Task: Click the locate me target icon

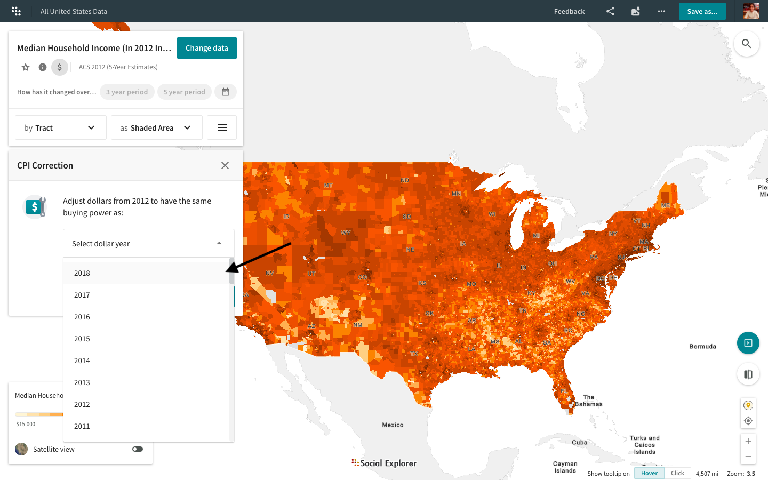Action: (748, 421)
